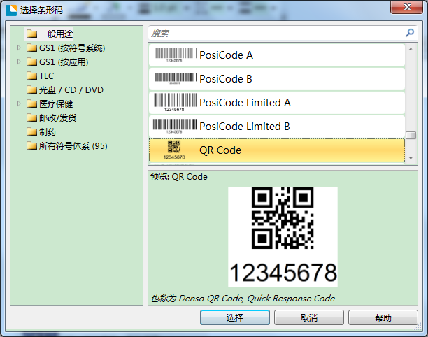This screenshot has height=337, width=428.
Task: Select 邮政/发货 category label
Action: 57,118
